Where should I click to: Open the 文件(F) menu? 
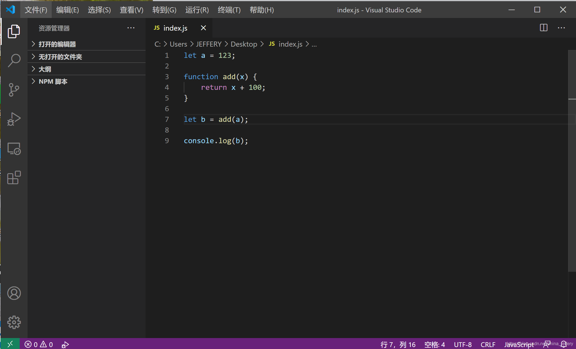pos(36,10)
